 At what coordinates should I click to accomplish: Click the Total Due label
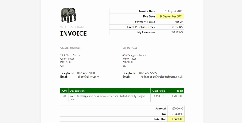(160, 119)
